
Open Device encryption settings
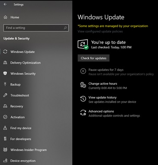(23, 161)
